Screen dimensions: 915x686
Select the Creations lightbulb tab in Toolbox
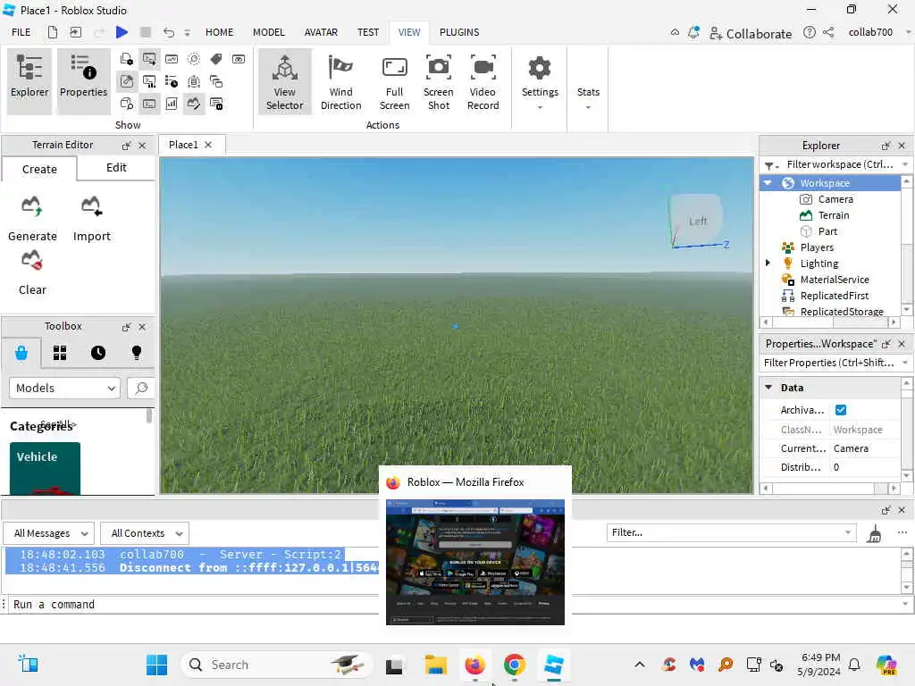tap(137, 353)
